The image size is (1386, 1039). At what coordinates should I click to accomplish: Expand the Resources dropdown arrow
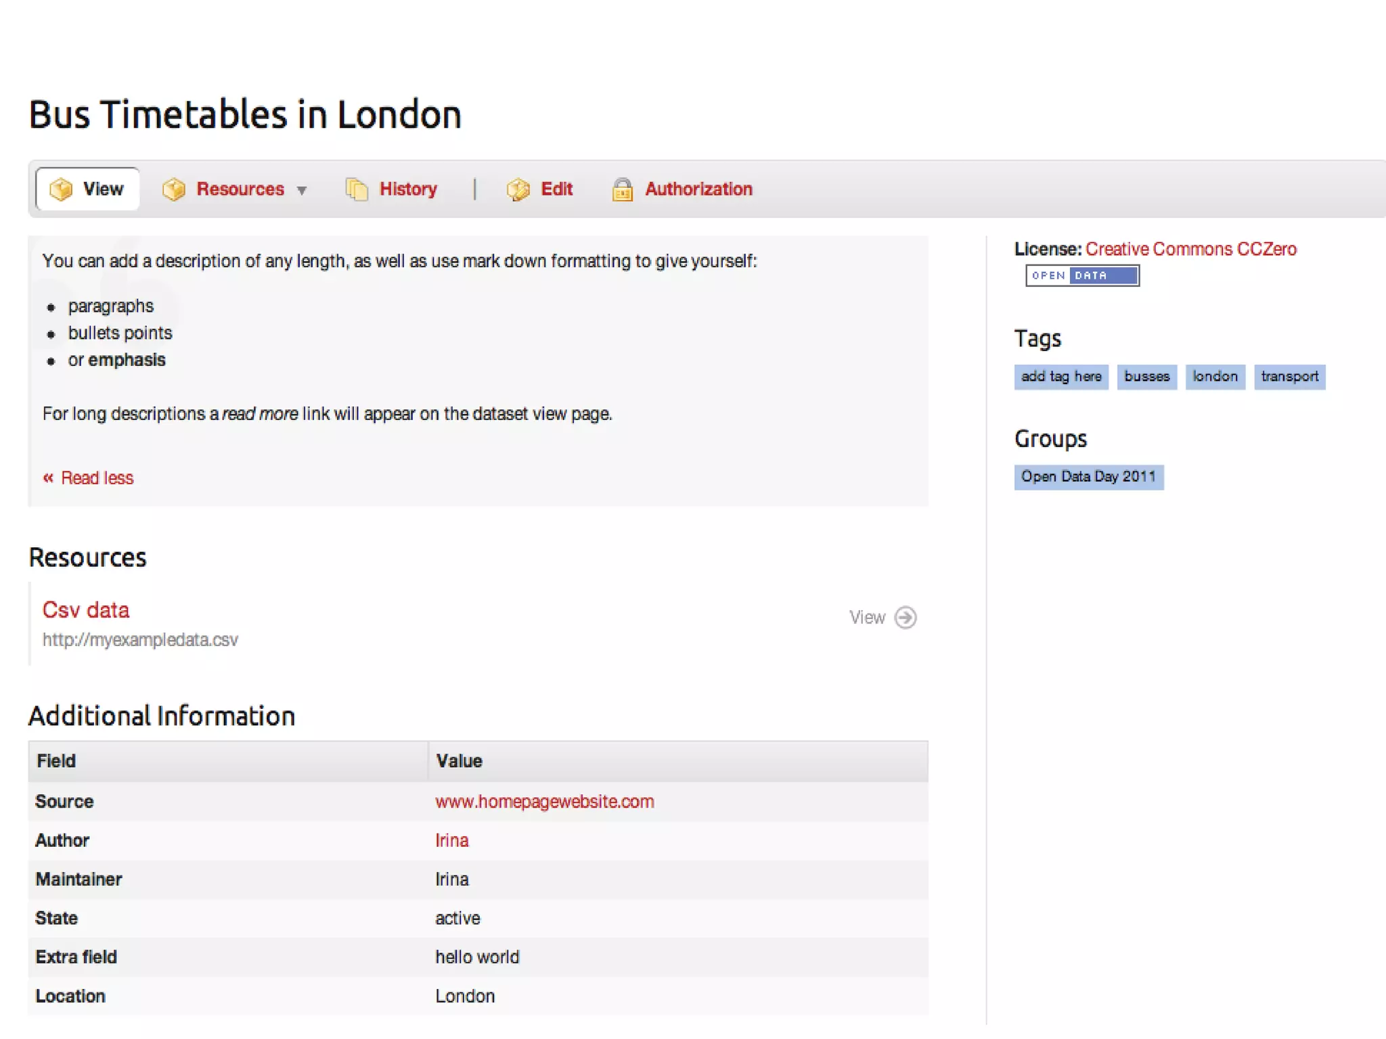coord(302,191)
